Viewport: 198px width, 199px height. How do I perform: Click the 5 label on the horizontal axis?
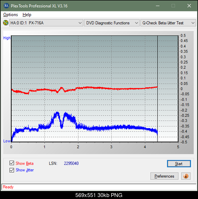pos(178,147)
